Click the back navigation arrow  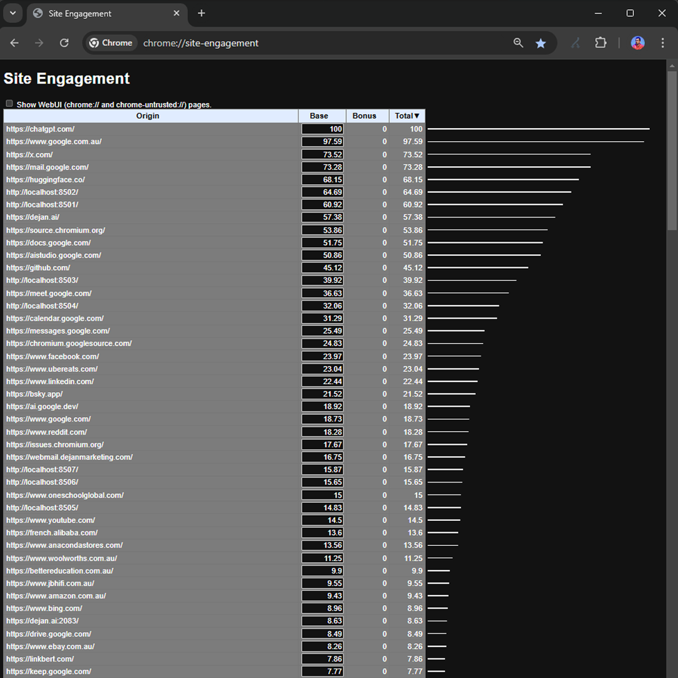14,43
